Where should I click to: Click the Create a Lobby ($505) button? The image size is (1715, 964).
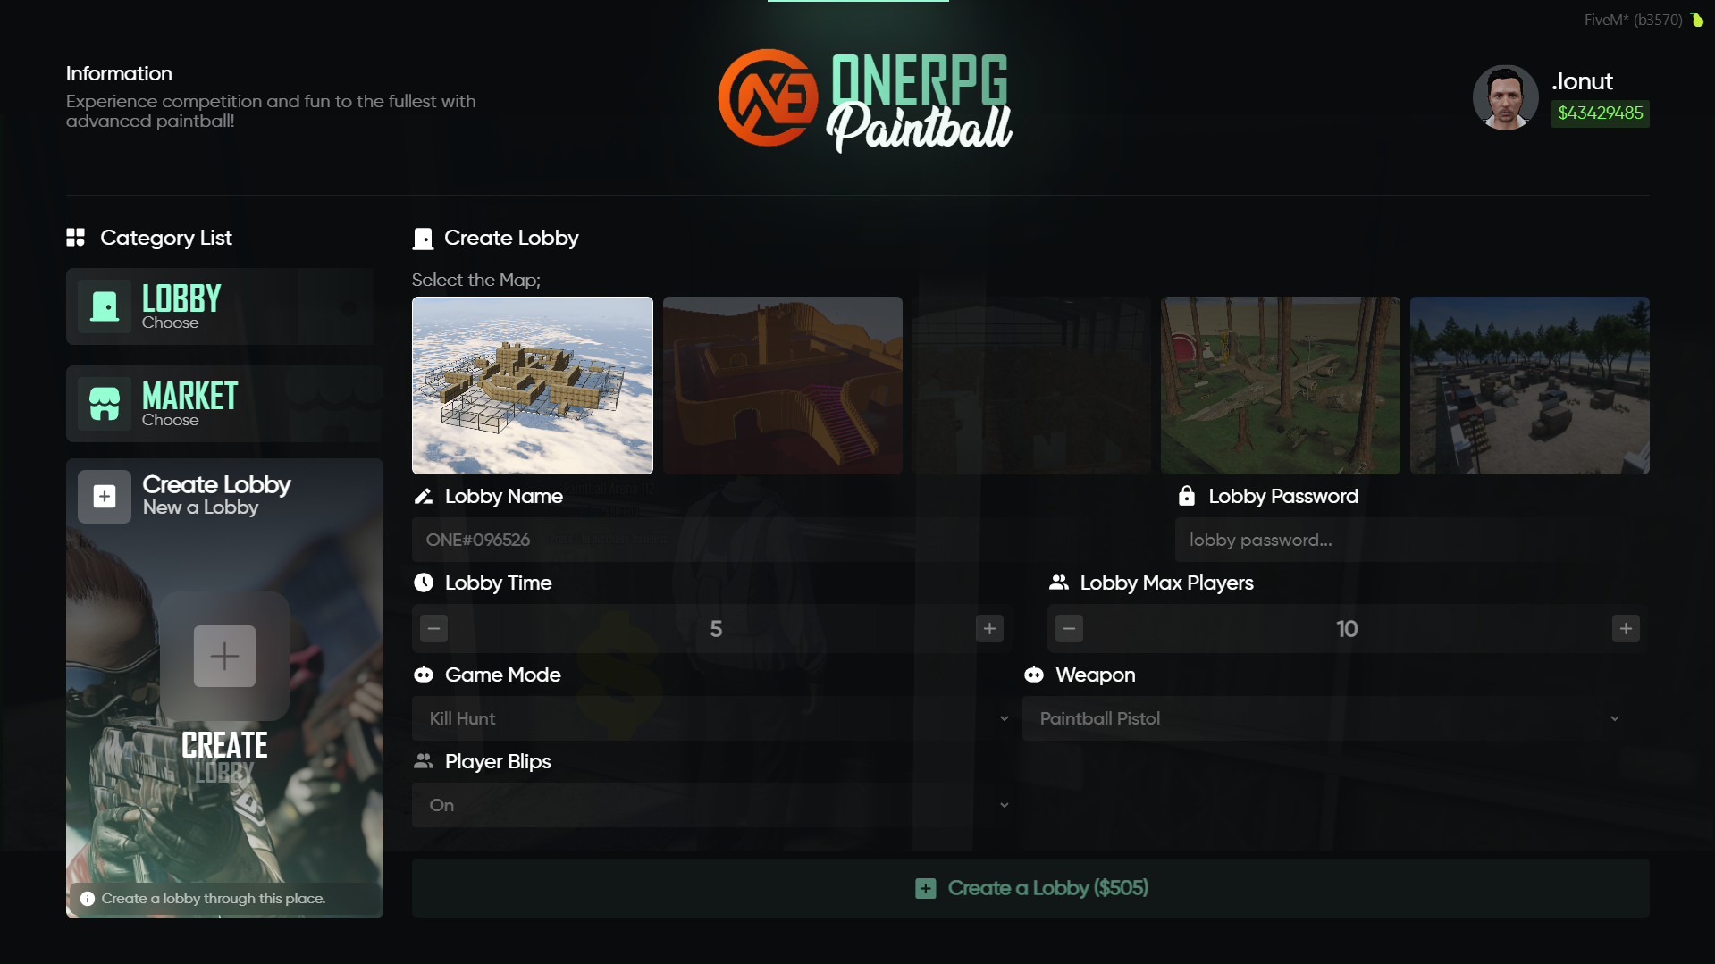point(1030,888)
